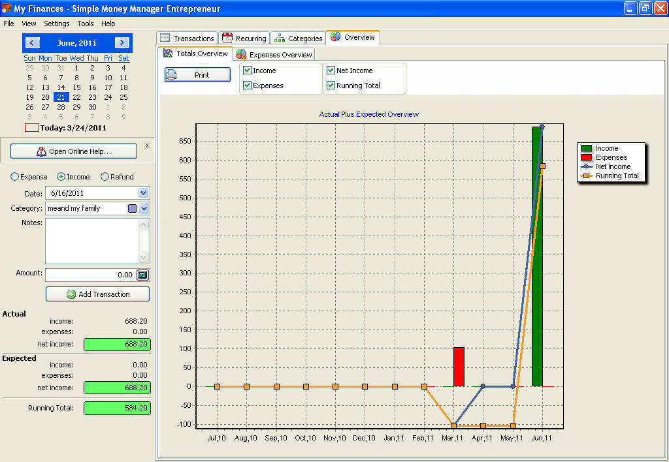Open the File menu
Screen dimensions: 669x462
(8, 23)
